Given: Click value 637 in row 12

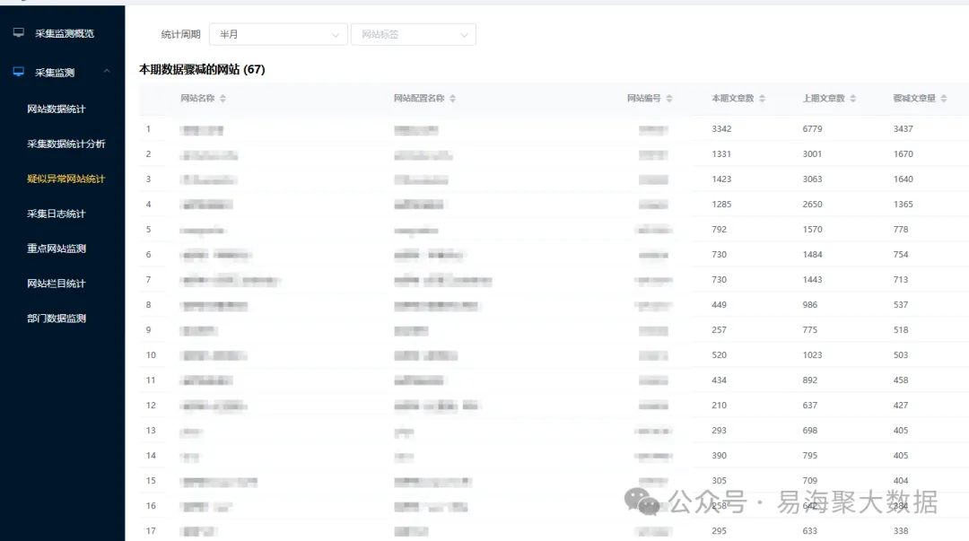Looking at the screenshot, I should click(x=809, y=405).
